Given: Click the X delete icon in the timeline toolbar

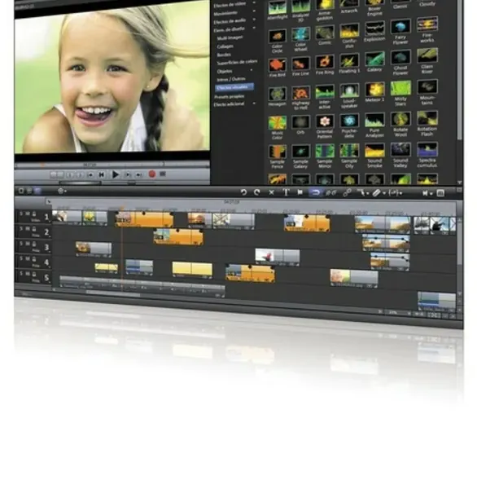Looking at the screenshot, I should (271, 192).
